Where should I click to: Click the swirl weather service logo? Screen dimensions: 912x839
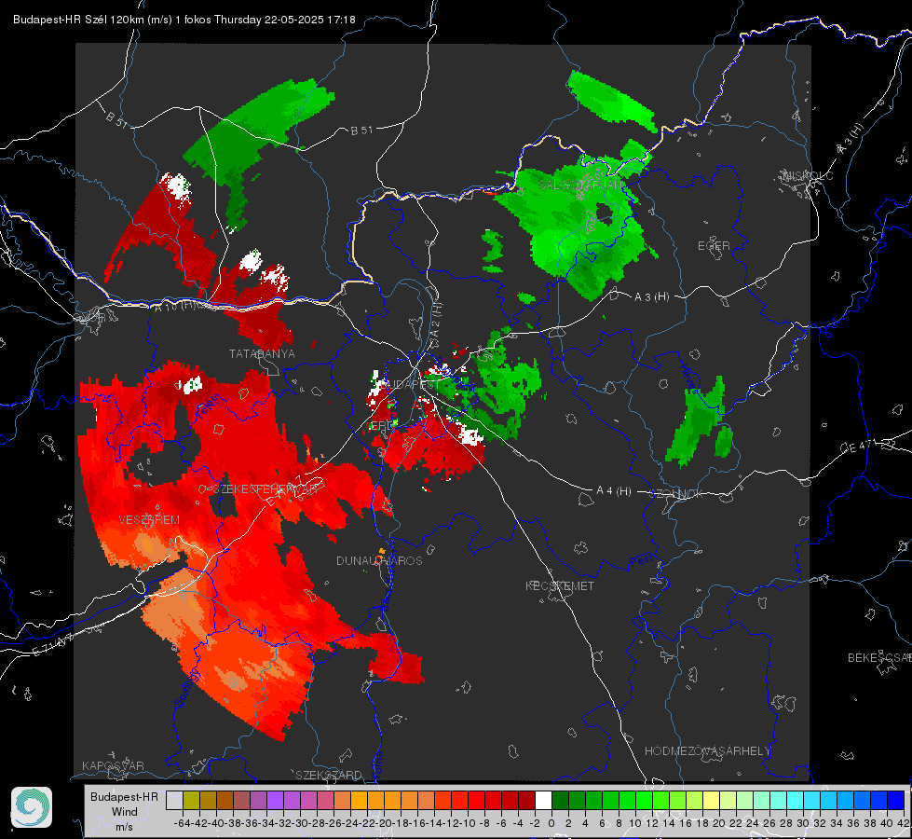click(32, 807)
